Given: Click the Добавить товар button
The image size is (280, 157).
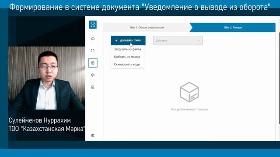Looking at the screenshot, I should click(128, 41).
